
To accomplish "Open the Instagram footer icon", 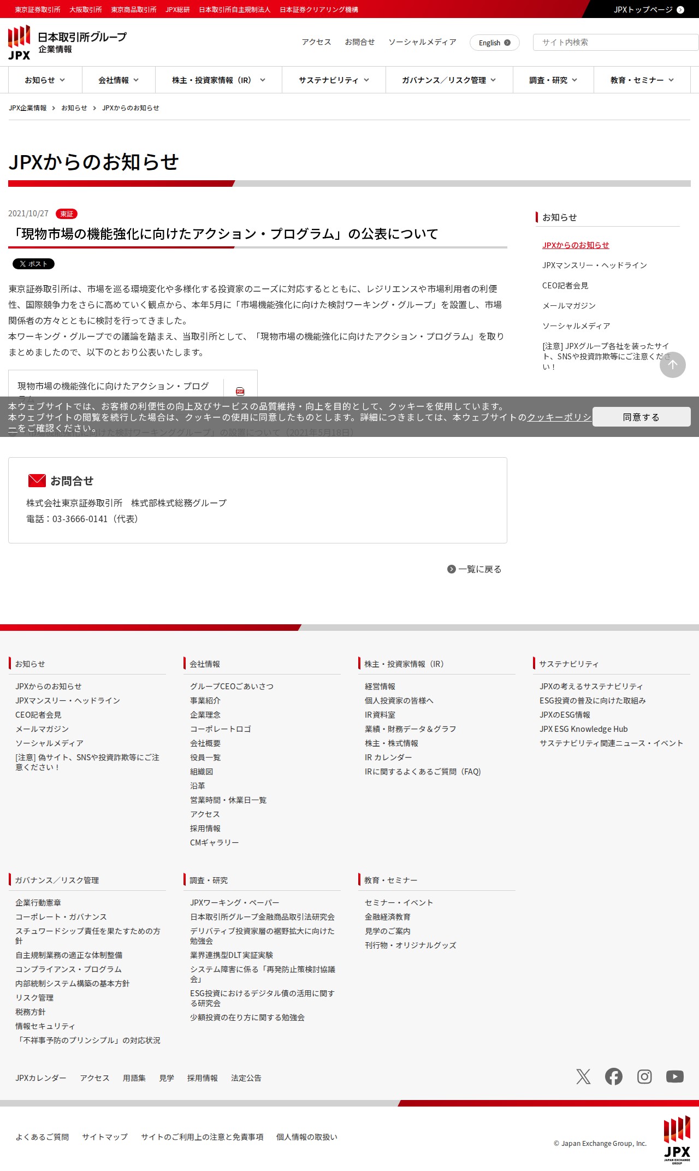I will (x=644, y=1077).
